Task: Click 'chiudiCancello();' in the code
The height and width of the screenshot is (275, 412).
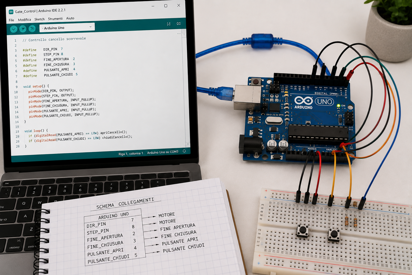Action: point(117,137)
